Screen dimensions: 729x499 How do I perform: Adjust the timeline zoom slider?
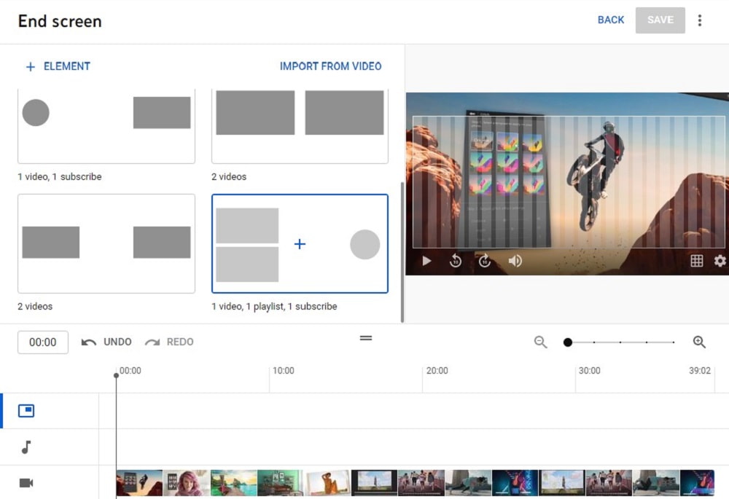[x=568, y=342]
